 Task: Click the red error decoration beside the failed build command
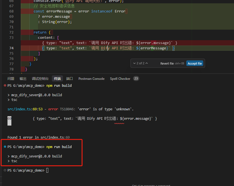point(5,85)
